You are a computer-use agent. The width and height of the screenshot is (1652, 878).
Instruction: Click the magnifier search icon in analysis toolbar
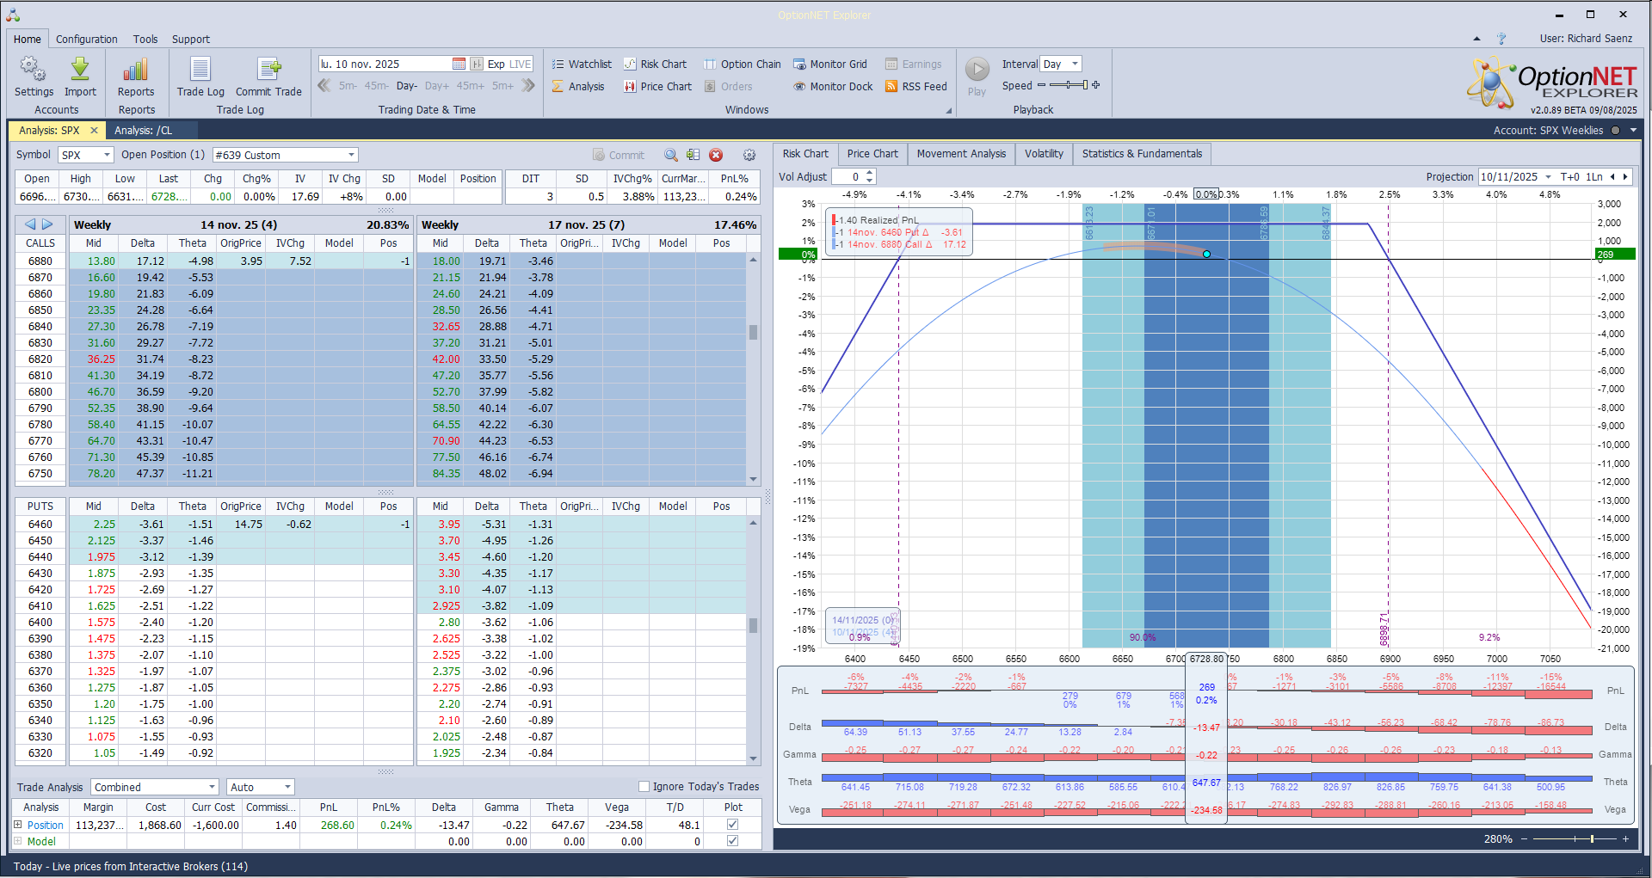[x=670, y=155]
